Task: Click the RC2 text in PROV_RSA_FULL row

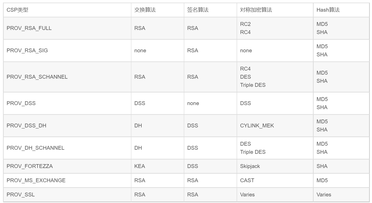Action: click(245, 24)
